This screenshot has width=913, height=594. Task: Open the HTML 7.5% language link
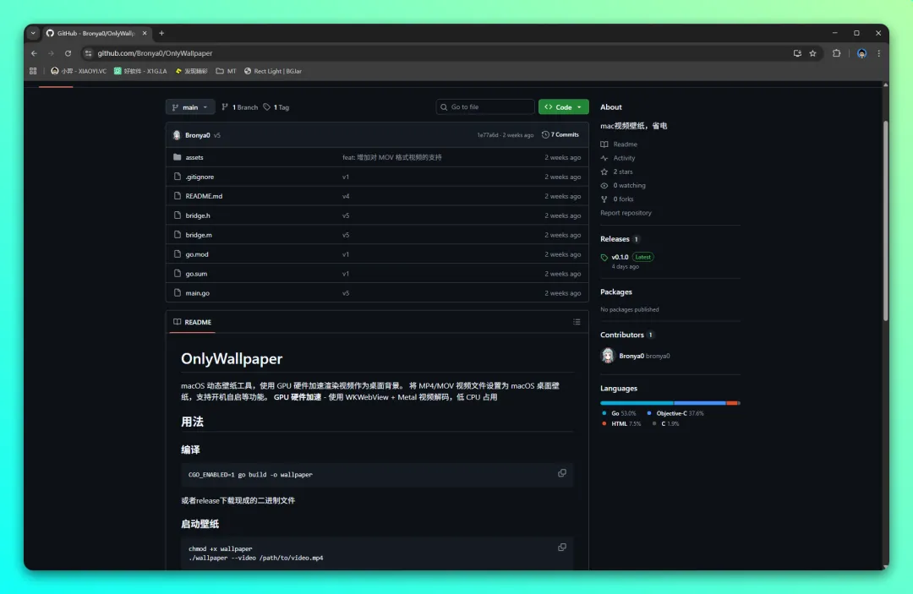(x=621, y=424)
